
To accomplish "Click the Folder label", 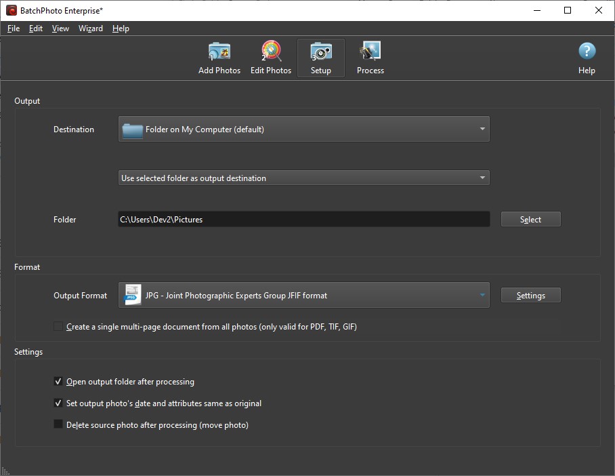I will (65, 220).
